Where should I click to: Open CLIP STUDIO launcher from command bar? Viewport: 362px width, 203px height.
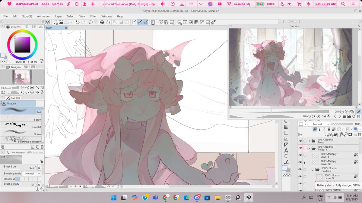pos(48,22)
